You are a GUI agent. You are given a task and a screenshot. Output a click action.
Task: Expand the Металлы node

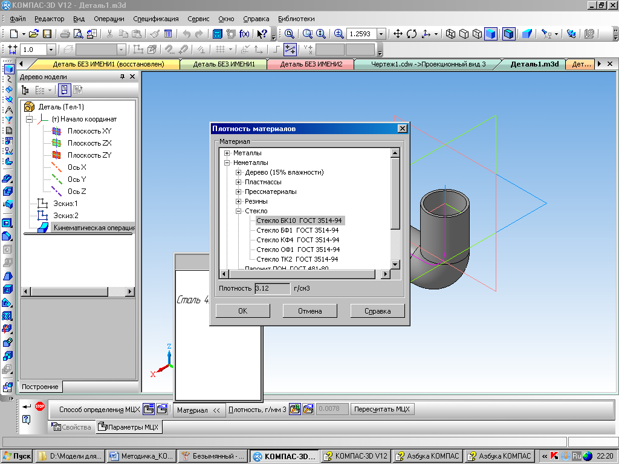pyautogui.click(x=227, y=153)
